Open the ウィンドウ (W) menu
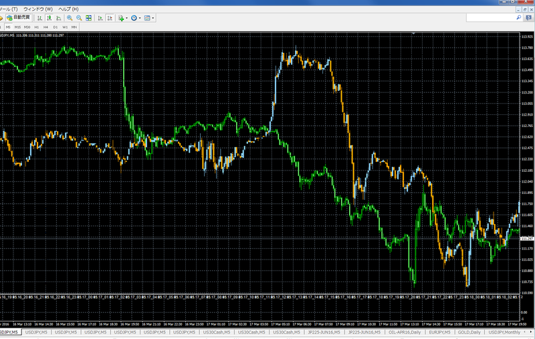This screenshot has height=339, width=535. (38, 9)
